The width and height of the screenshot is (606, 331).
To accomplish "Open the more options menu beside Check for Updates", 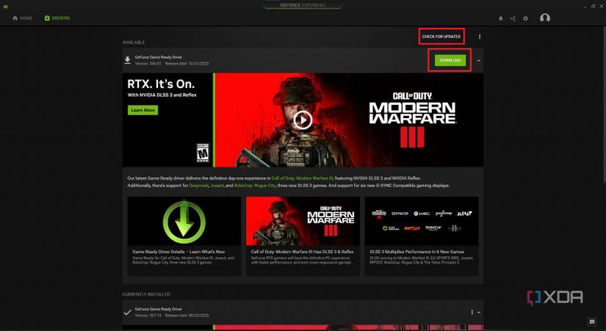I will click(480, 37).
